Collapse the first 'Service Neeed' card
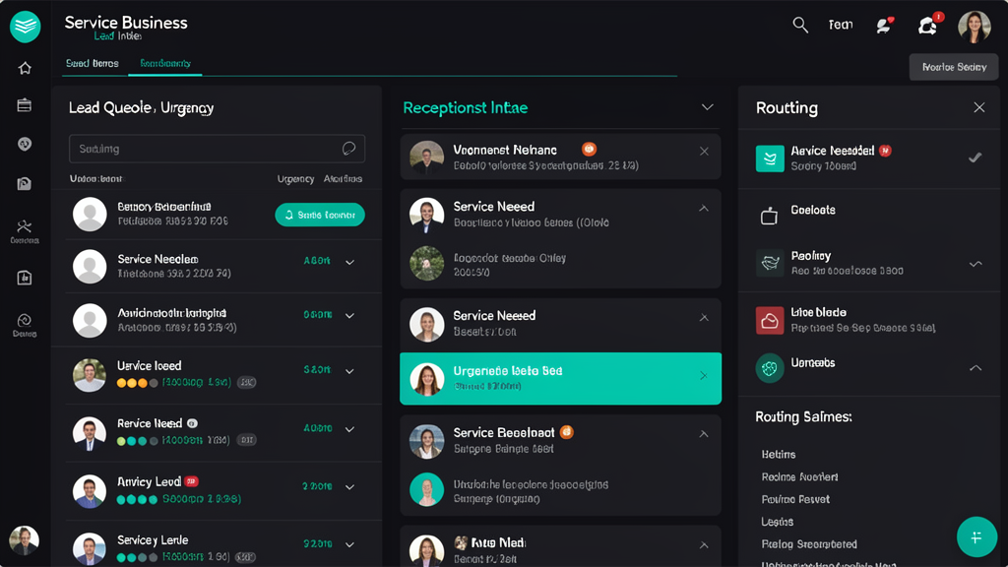The image size is (1008, 567). tap(704, 209)
